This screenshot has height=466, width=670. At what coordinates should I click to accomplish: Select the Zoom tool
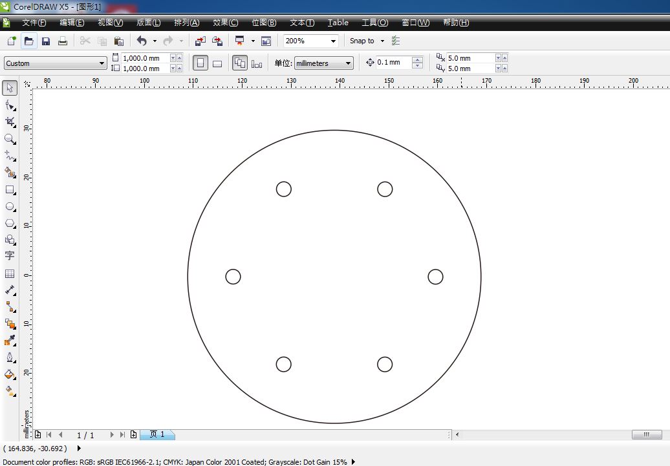point(10,138)
